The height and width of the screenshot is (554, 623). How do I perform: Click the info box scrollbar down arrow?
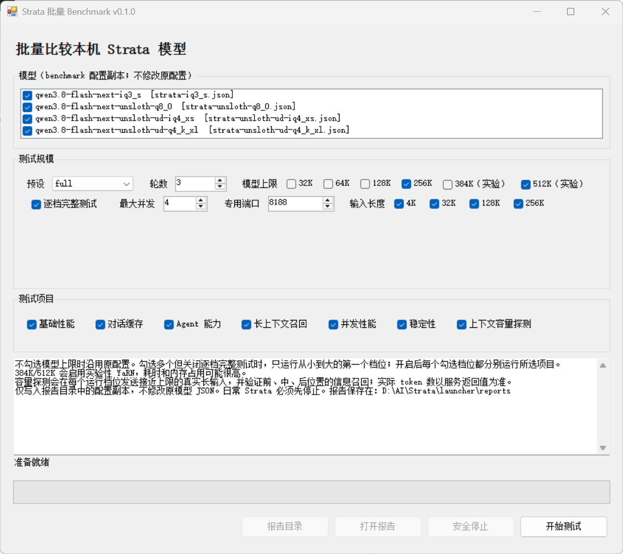(x=603, y=448)
